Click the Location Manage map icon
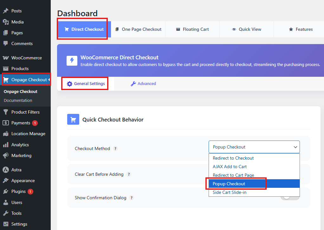The image size is (324, 230). pyautogui.click(x=6, y=134)
